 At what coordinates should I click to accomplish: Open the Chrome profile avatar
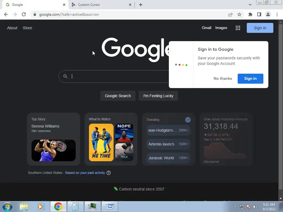(268, 14)
